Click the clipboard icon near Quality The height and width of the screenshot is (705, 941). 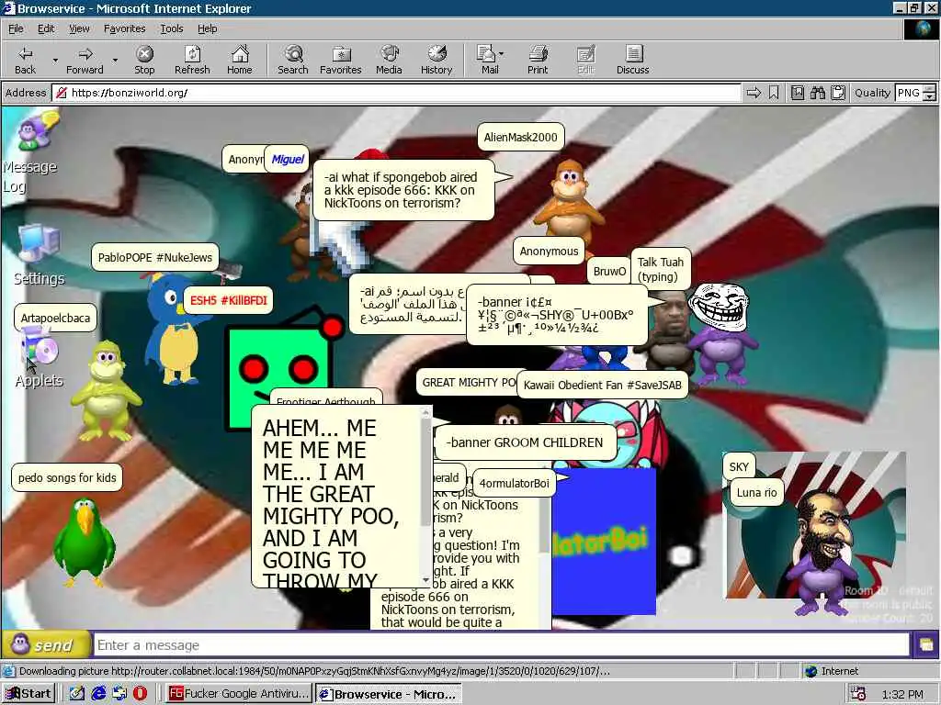pos(838,93)
